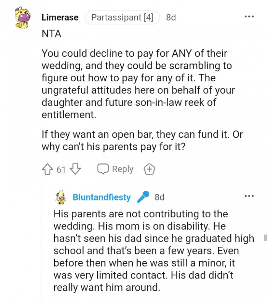Viewport: 267px width, 301px height.
Task: Open Limerase's user profile
Action: [60, 18]
